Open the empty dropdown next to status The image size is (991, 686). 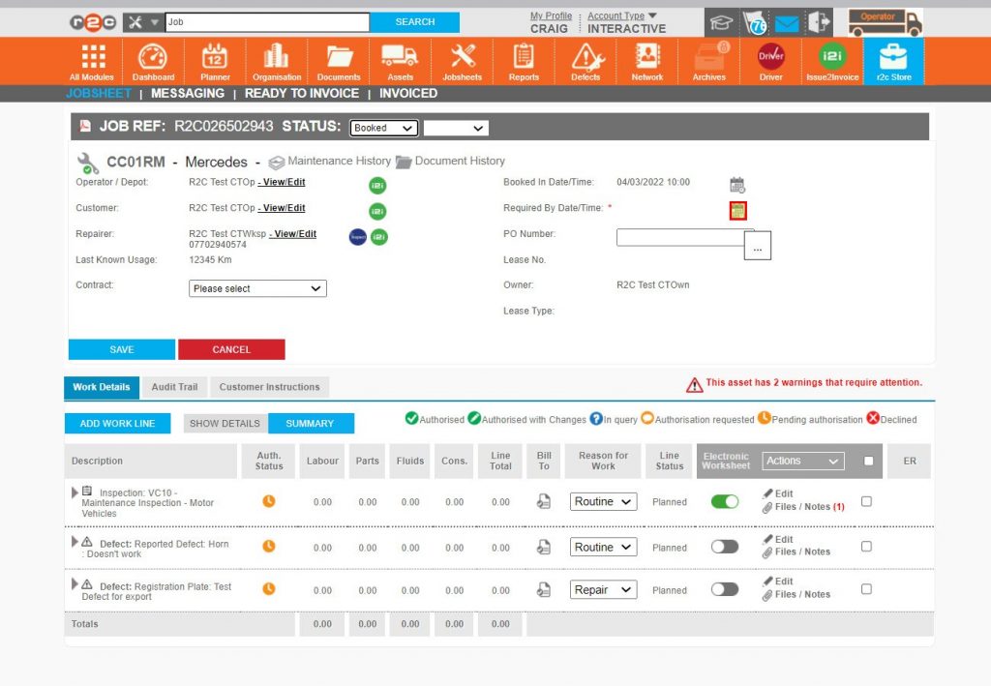tap(456, 128)
